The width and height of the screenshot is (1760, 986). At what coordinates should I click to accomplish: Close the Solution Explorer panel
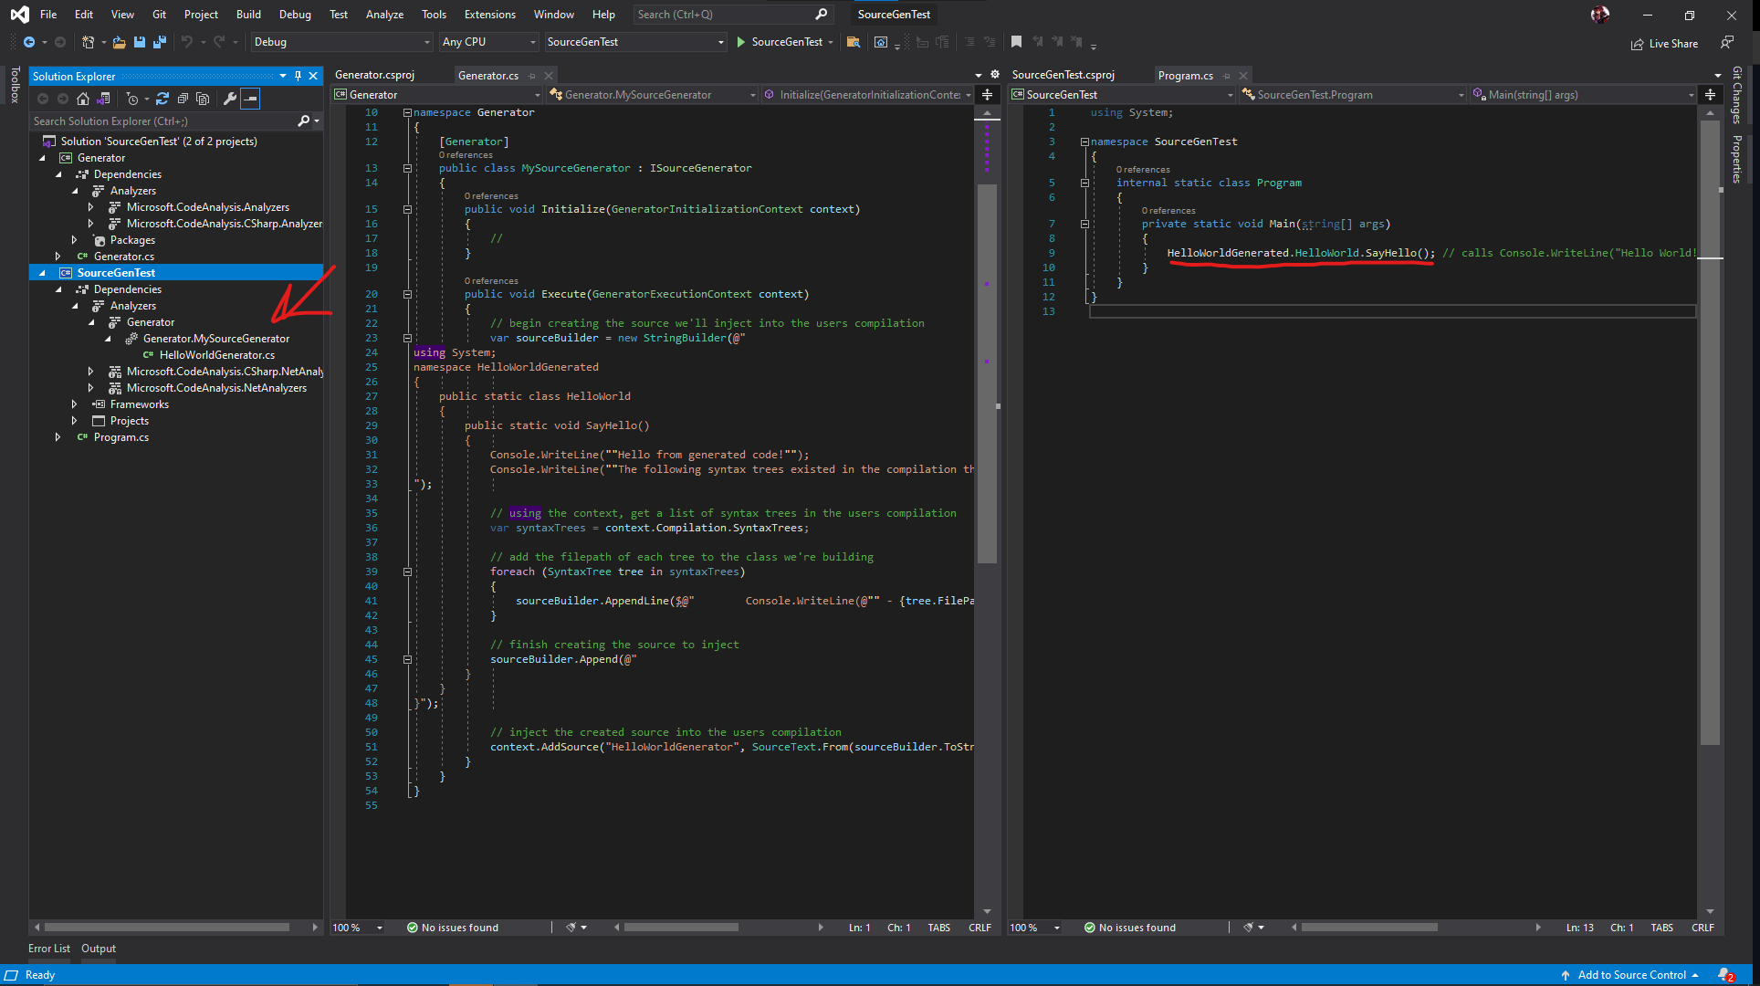tap(313, 76)
